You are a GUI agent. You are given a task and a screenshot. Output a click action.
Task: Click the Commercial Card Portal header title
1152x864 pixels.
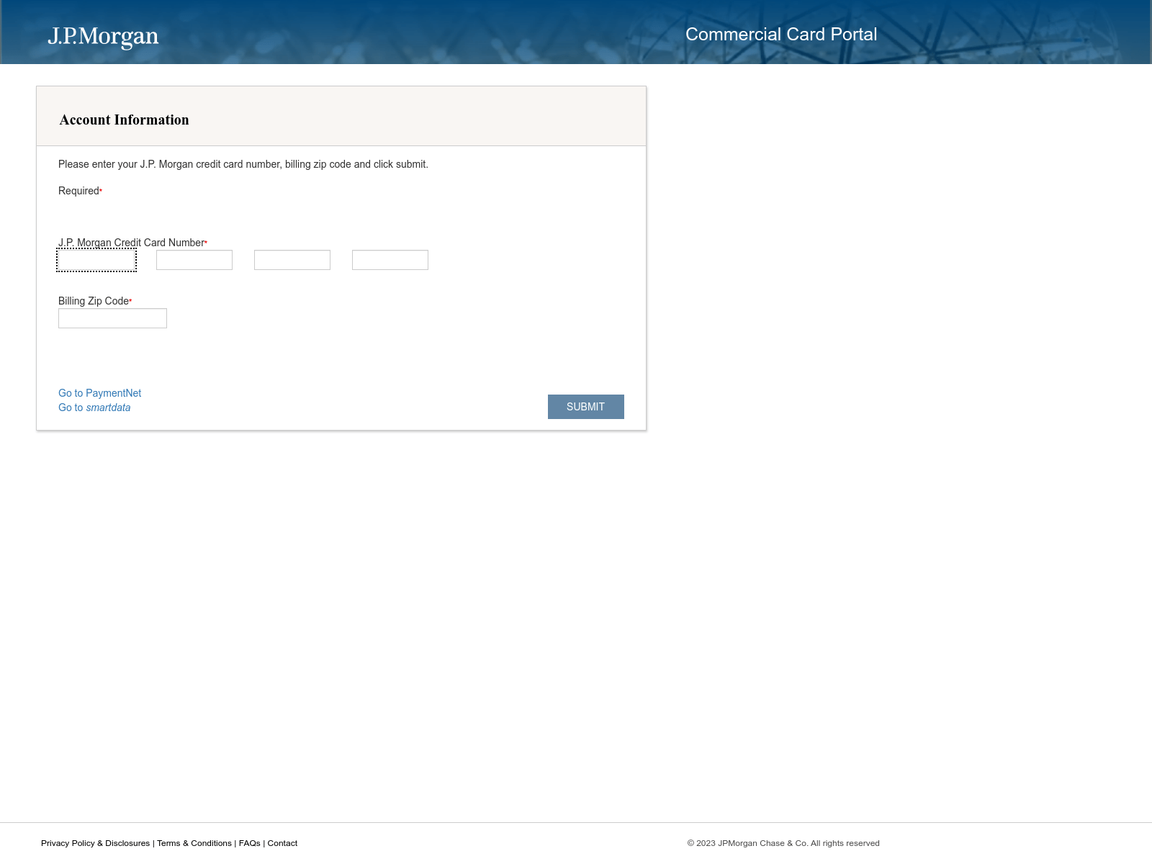(x=781, y=34)
